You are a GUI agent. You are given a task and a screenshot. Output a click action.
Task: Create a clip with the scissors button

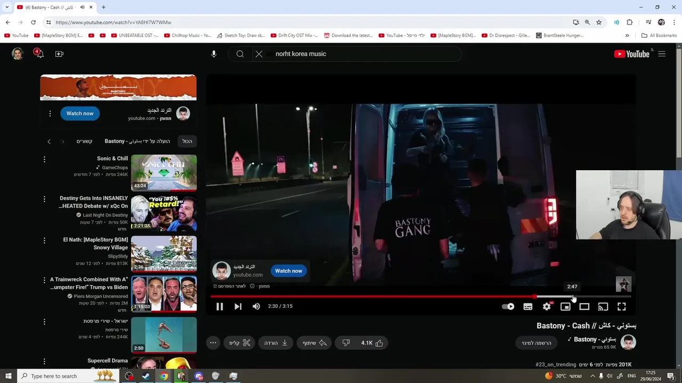click(240, 343)
